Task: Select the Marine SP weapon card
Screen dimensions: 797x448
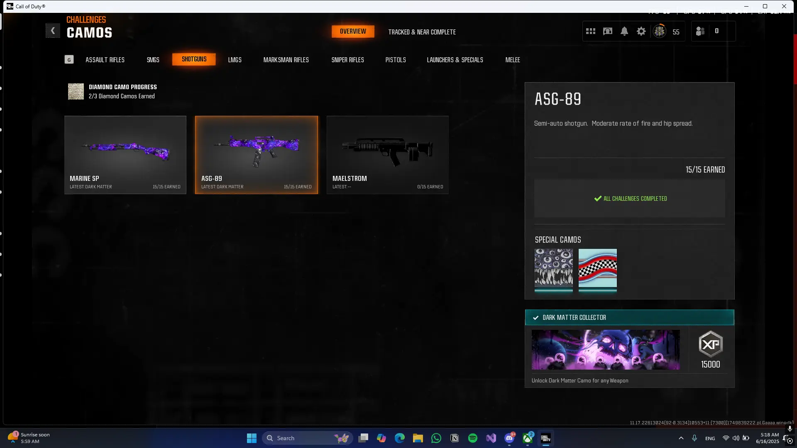Action: pos(125,155)
